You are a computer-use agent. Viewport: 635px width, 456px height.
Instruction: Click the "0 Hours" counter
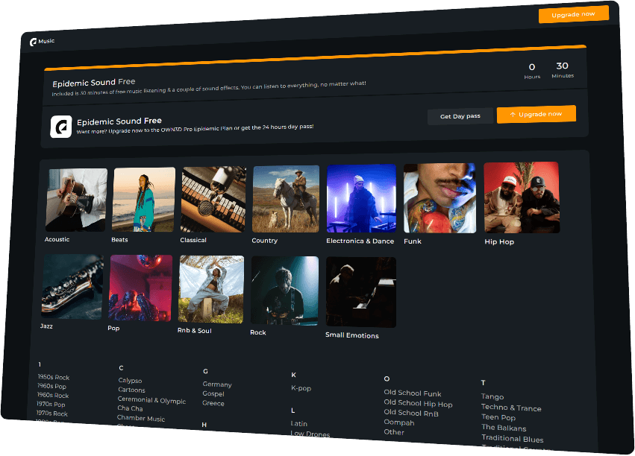[532, 71]
